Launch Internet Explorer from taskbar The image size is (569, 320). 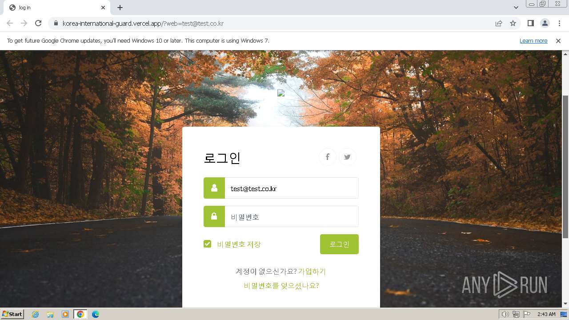point(35,314)
